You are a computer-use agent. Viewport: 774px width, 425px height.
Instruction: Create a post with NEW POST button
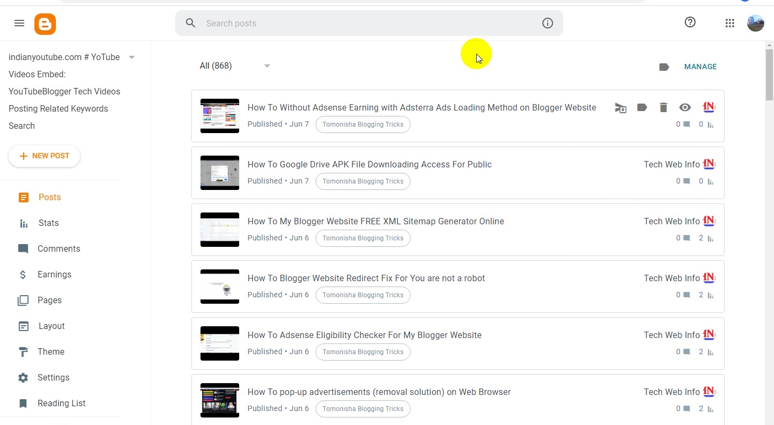pyautogui.click(x=45, y=156)
